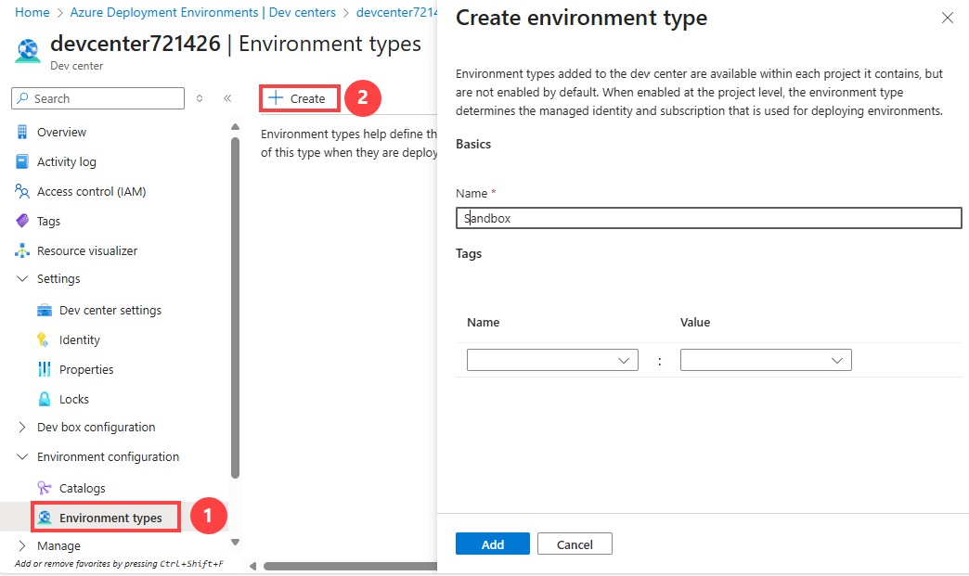
Task: Click the environment type Name field
Action: (709, 218)
